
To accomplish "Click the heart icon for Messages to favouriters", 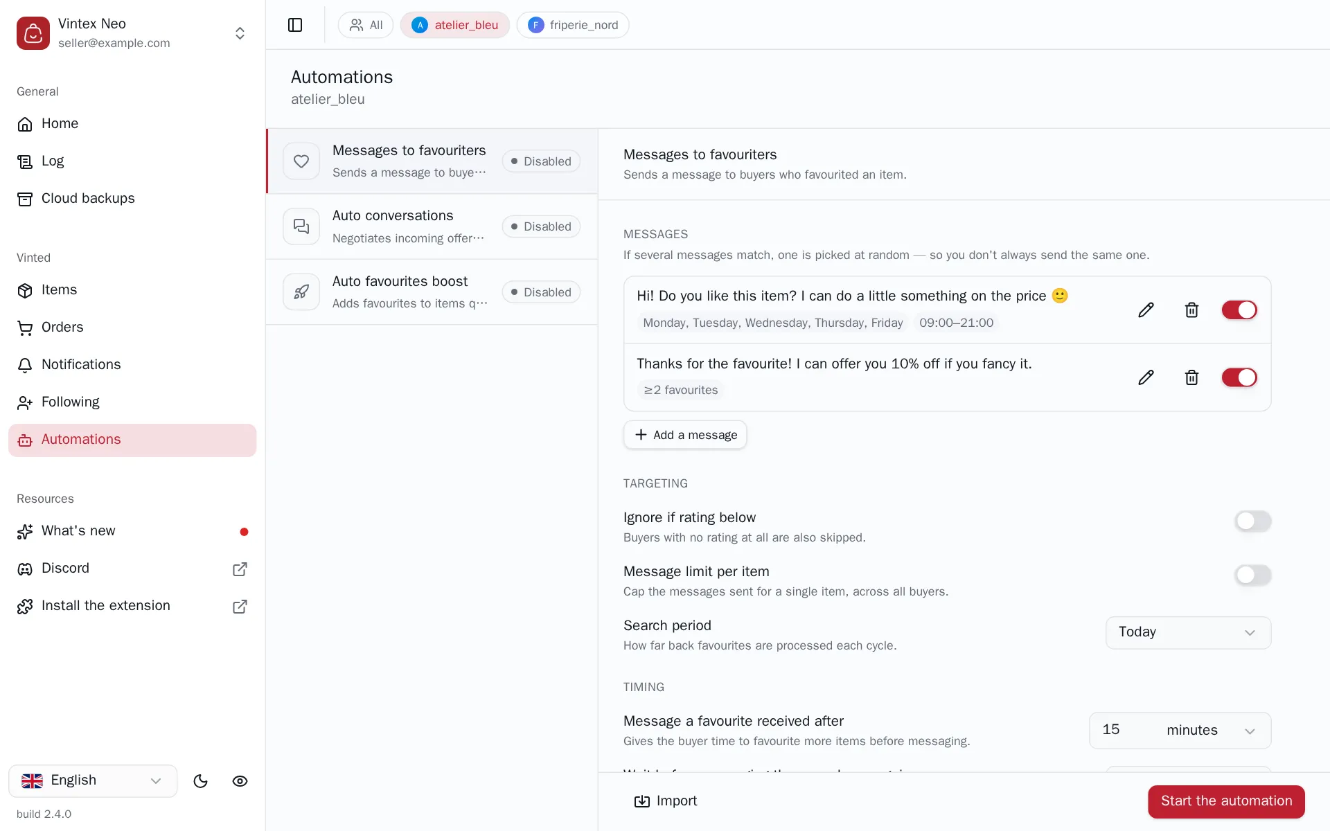I will pos(301,161).
